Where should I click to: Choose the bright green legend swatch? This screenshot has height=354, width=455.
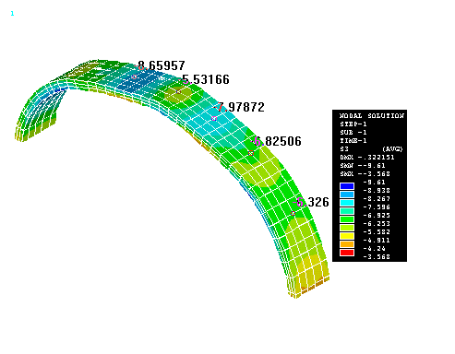click(347, 219)
